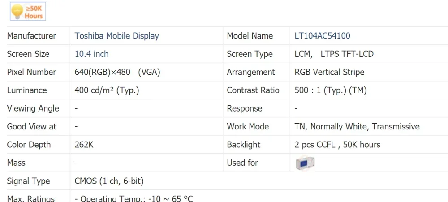Click the device thumbnail beside Used for
This screenshot has width=448, height=202.
pos(305,163)
